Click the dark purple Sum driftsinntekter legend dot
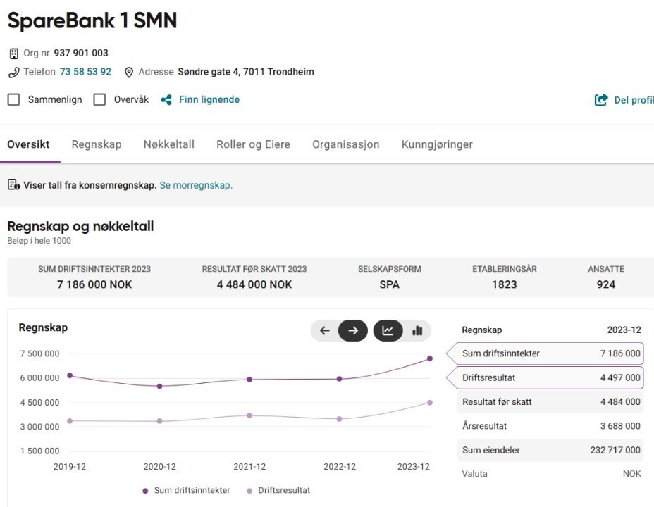This screenshot has height=507, width=654. click(145, 490)
